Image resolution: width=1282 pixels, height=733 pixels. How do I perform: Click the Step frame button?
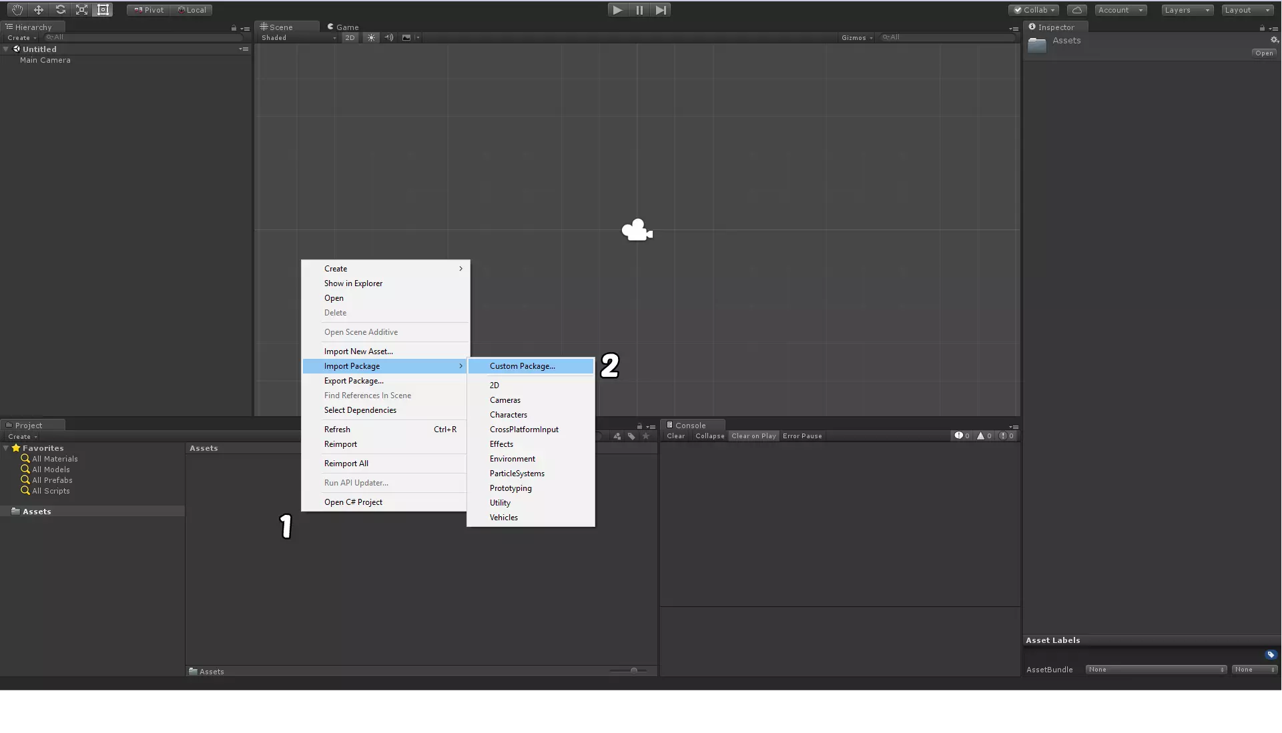[661, 10]
